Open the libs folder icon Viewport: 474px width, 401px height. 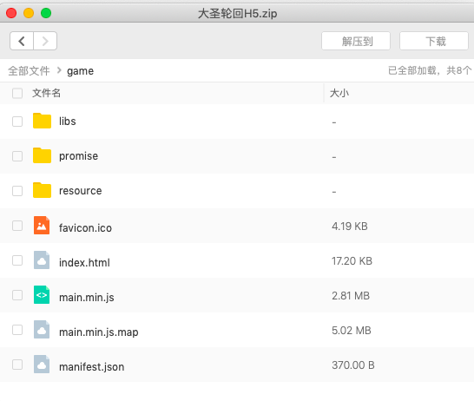click(42, 121)
